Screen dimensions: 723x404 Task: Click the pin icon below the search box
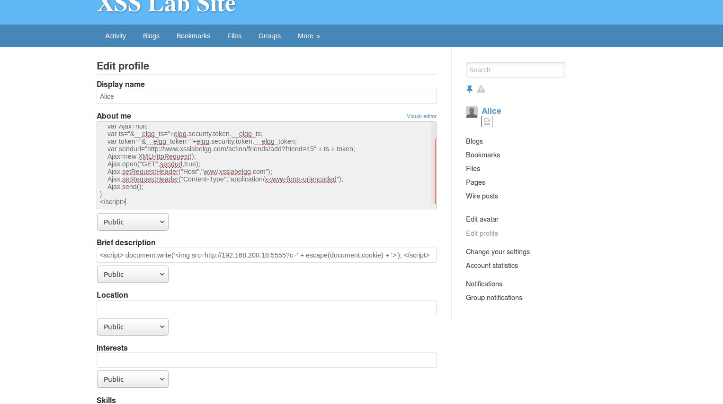pyautogui.click(x=469, y=89)
